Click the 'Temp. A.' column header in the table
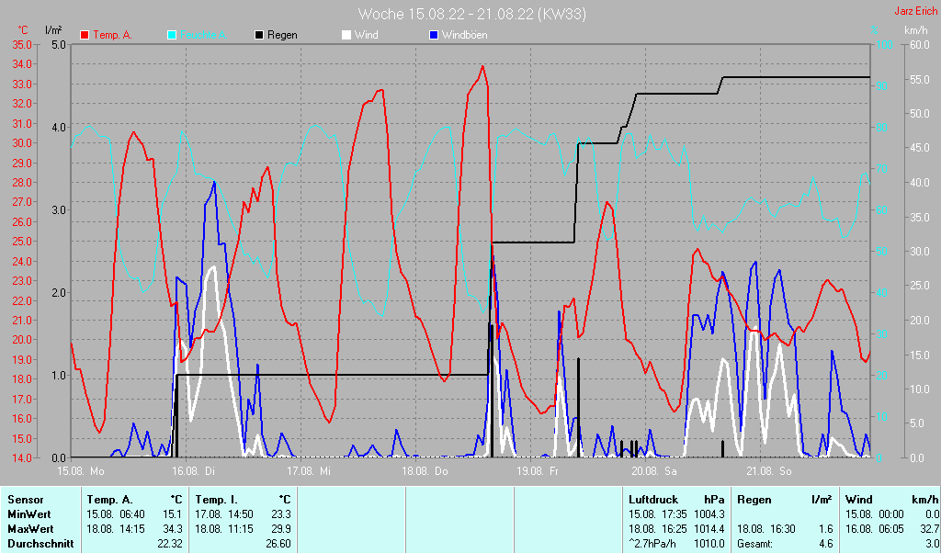941x553 pixels. (110, 500)
